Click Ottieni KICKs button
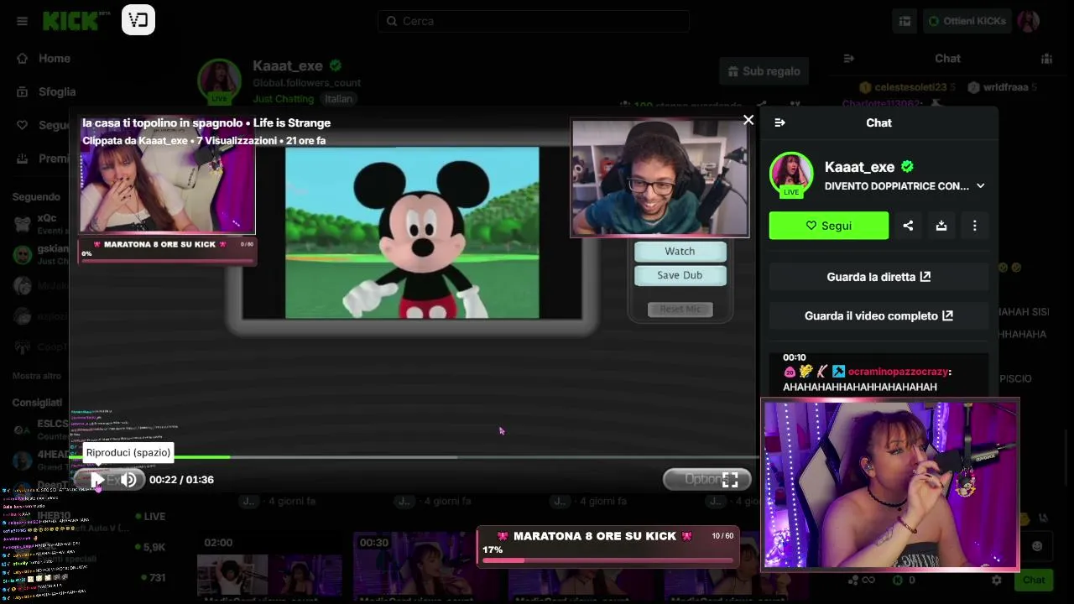Screen dimensions: 1074x604 pos(967,21)
